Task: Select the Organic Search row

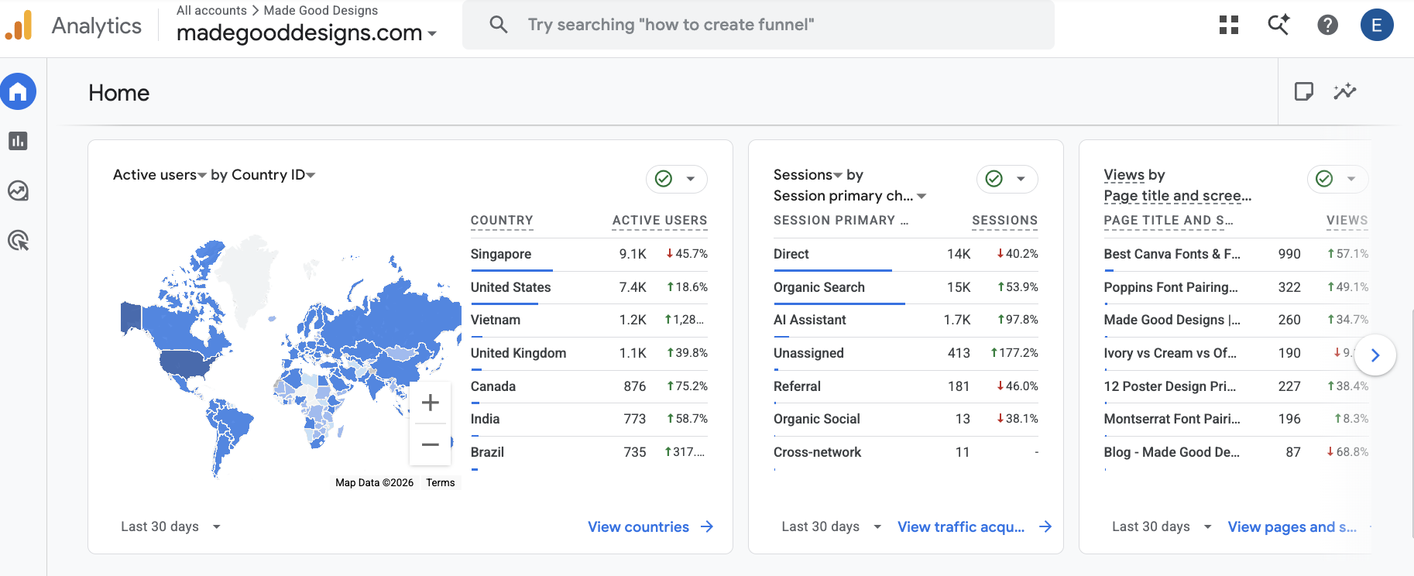Action: tap(906, 287)
